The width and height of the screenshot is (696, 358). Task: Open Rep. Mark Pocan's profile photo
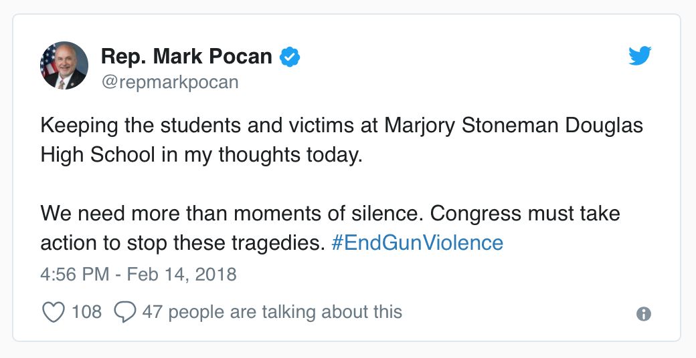pyautogui.click(x=64, y=65)
